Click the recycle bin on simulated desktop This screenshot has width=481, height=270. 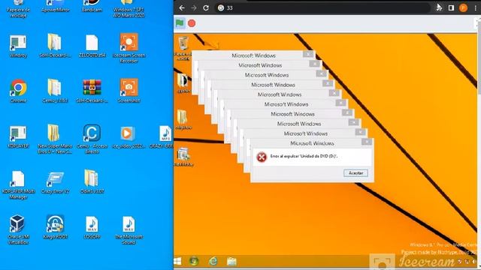point(183,47)
